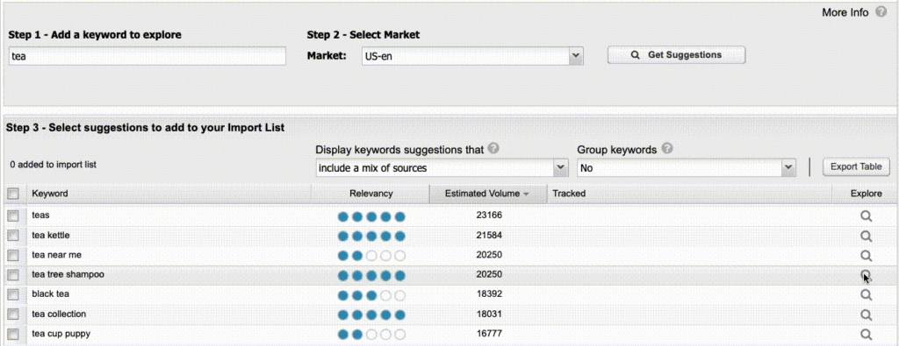
Task: Sort by Estimated Volume column header
Action: (x=487, y=194)
